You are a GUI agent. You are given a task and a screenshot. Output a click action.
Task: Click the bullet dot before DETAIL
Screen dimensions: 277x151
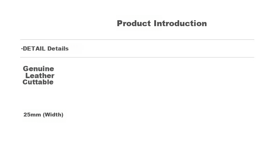click(x=22, y=49)
